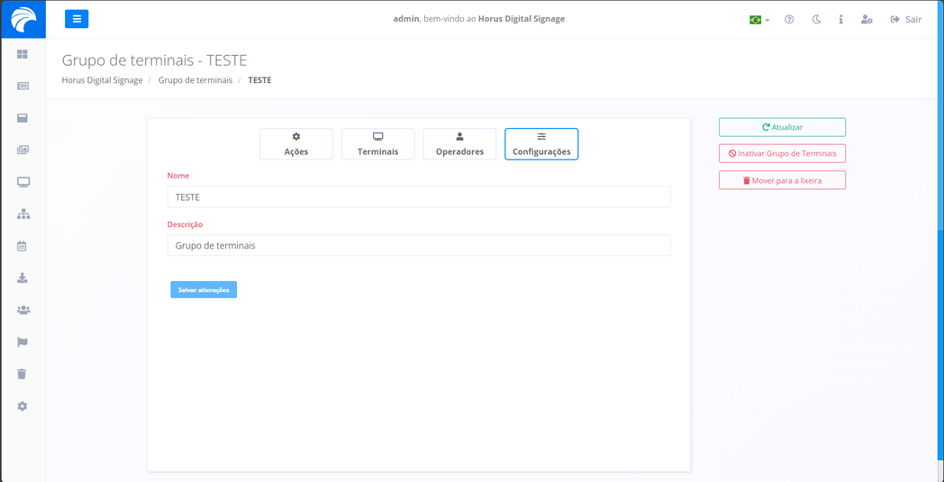Viewport: 944px width, 482px height.
Task: Open the download icon in sidebar
Action: [23, 278]
